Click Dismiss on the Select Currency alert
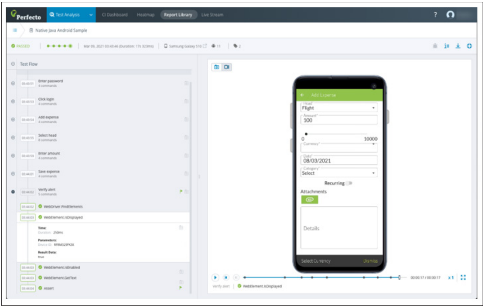 [x=370, y=261]
